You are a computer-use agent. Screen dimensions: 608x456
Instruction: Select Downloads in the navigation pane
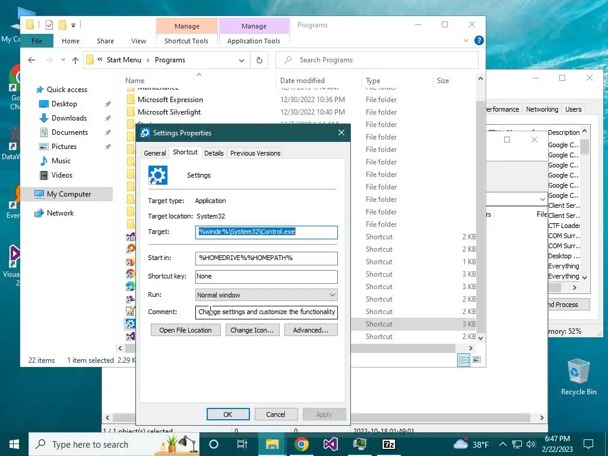click(x=69, y=118)
